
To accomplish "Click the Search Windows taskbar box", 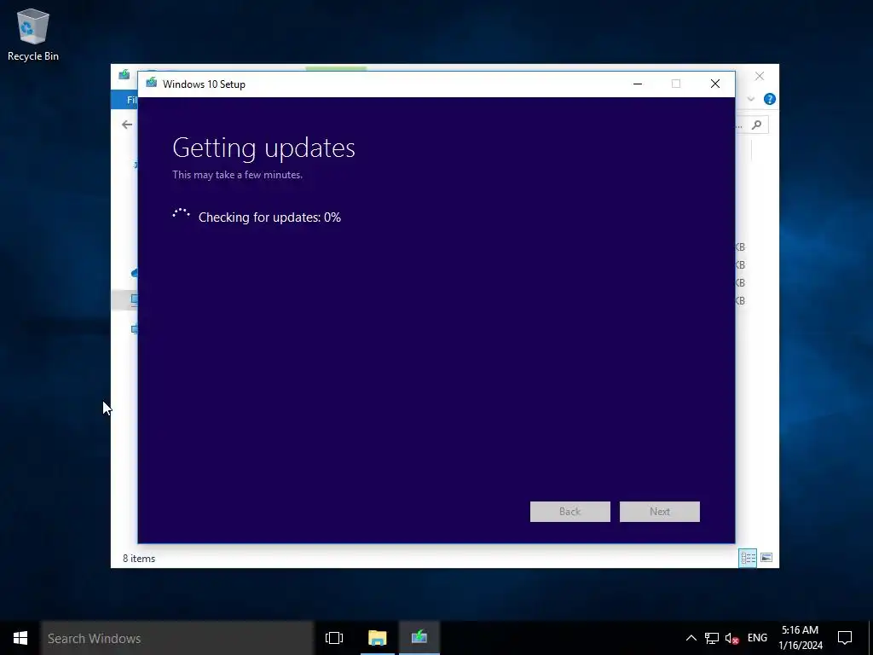I will [x=177, y=638].
